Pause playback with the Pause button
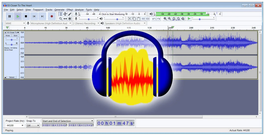The image size is (265, 135). (10, 16)
